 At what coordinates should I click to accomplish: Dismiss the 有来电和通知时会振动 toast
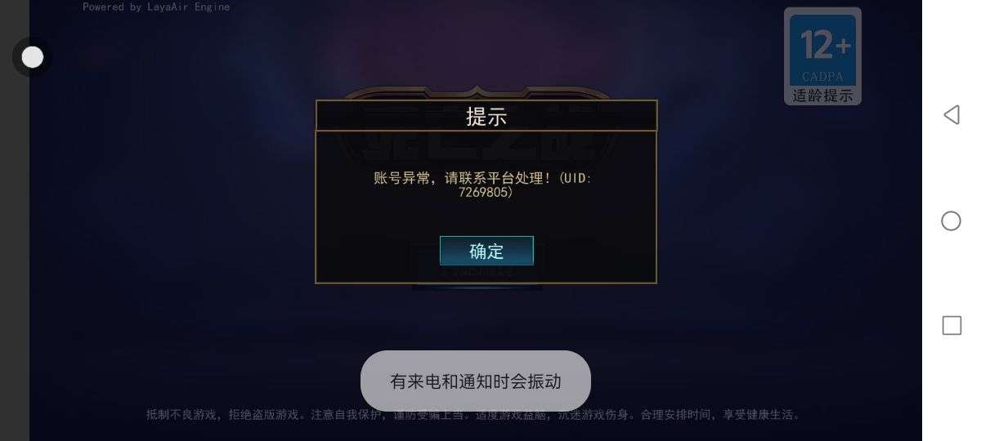[476, 381]
